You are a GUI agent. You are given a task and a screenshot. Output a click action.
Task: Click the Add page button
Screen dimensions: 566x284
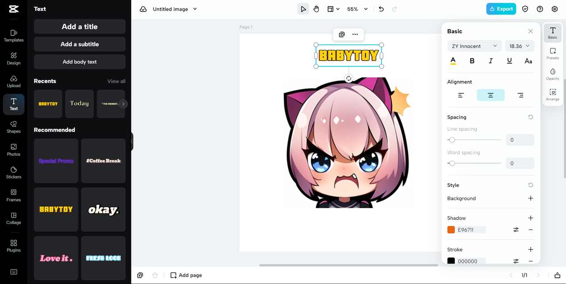click(x=186, y=275)
